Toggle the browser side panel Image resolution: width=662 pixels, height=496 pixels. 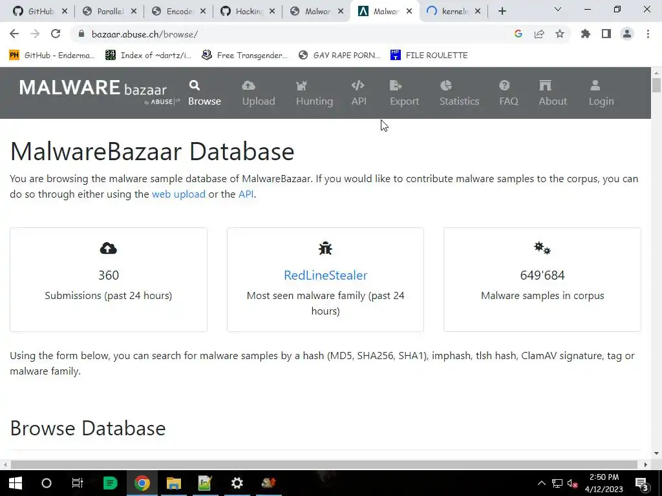click(x=606, y=34)
